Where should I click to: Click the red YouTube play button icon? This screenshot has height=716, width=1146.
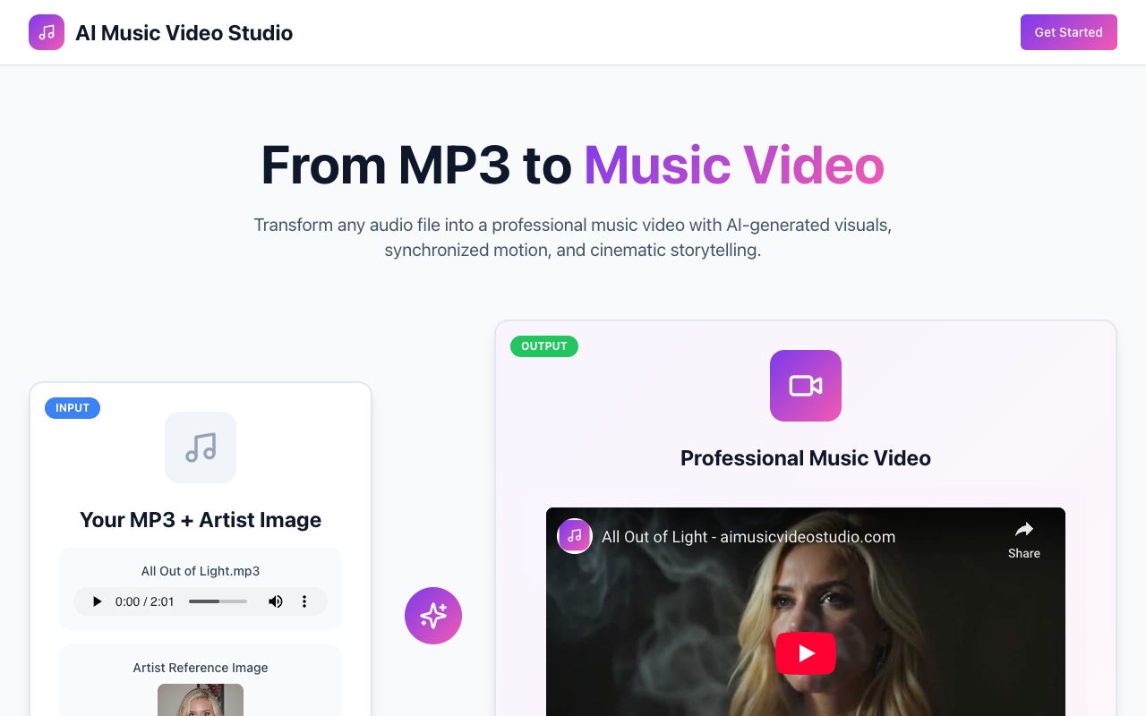point(805,653)
